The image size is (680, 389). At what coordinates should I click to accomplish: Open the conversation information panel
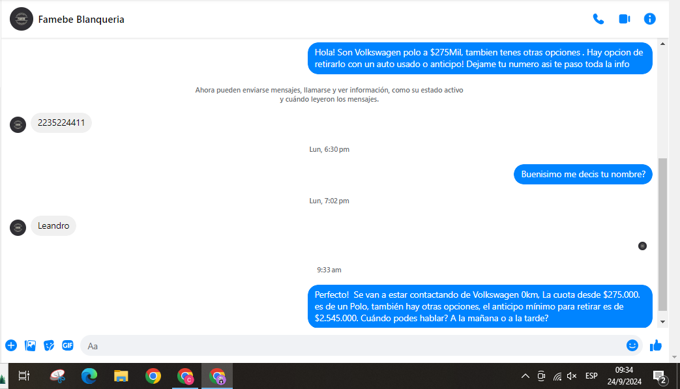click(649, 19)
